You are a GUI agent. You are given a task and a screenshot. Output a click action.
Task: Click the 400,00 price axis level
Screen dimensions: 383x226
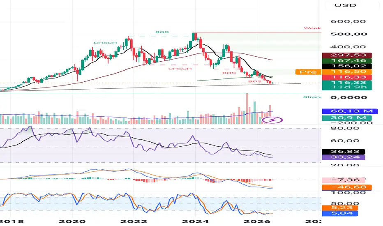point(348,47)
